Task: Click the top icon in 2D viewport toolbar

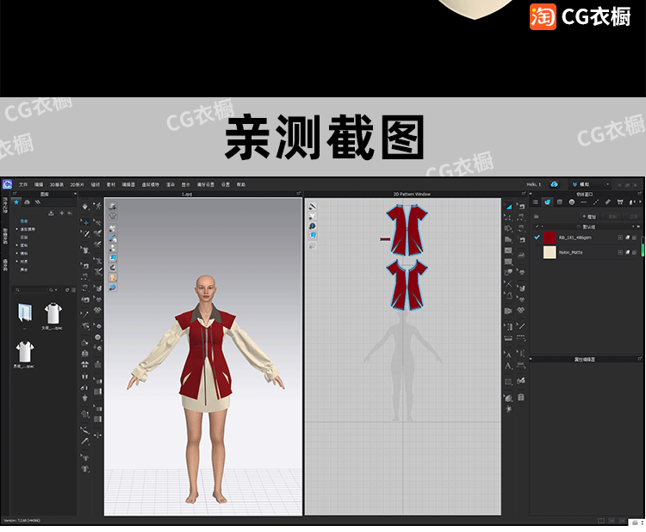Action: click(312, 207)
